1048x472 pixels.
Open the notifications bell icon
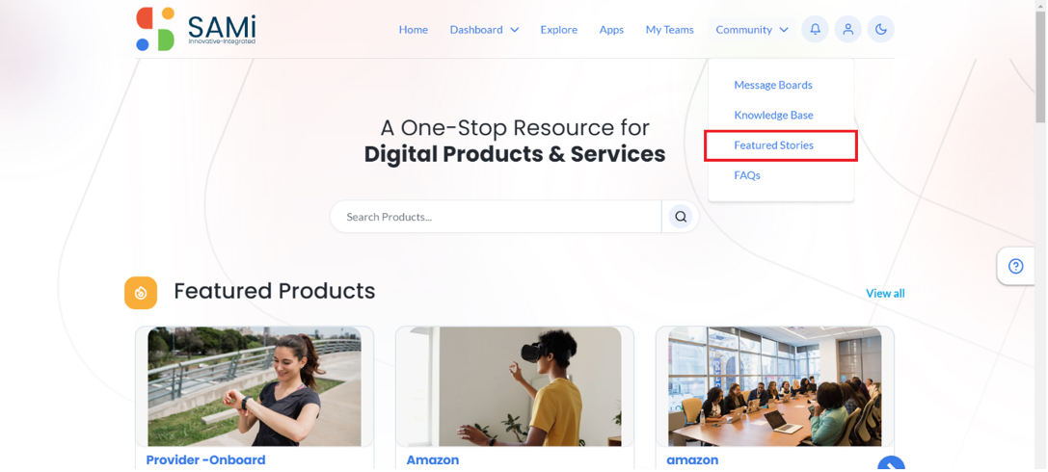pos(815,29)
